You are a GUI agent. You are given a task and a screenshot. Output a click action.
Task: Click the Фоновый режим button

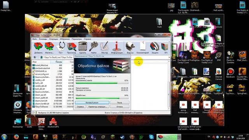pyautogui.click(x=92, y=103)
